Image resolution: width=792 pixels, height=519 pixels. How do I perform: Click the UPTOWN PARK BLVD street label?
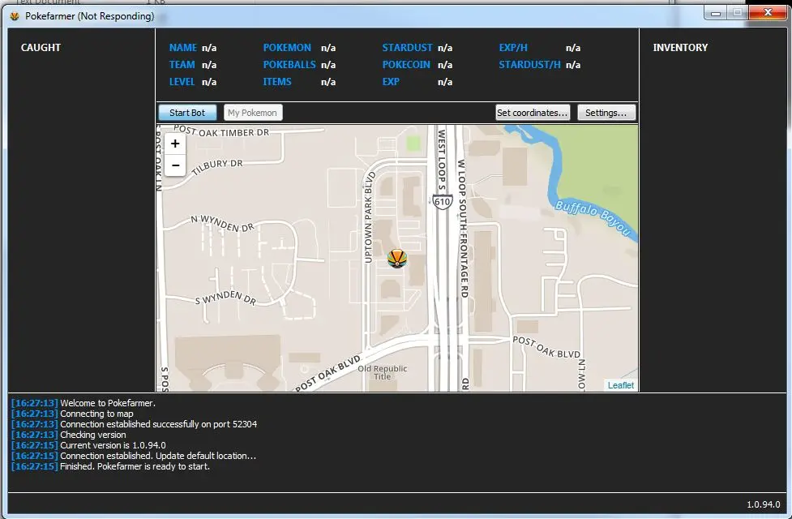(x=369, y=217)
